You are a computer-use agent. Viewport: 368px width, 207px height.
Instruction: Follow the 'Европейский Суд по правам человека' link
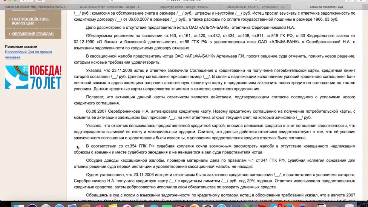[x=28, y=55]
